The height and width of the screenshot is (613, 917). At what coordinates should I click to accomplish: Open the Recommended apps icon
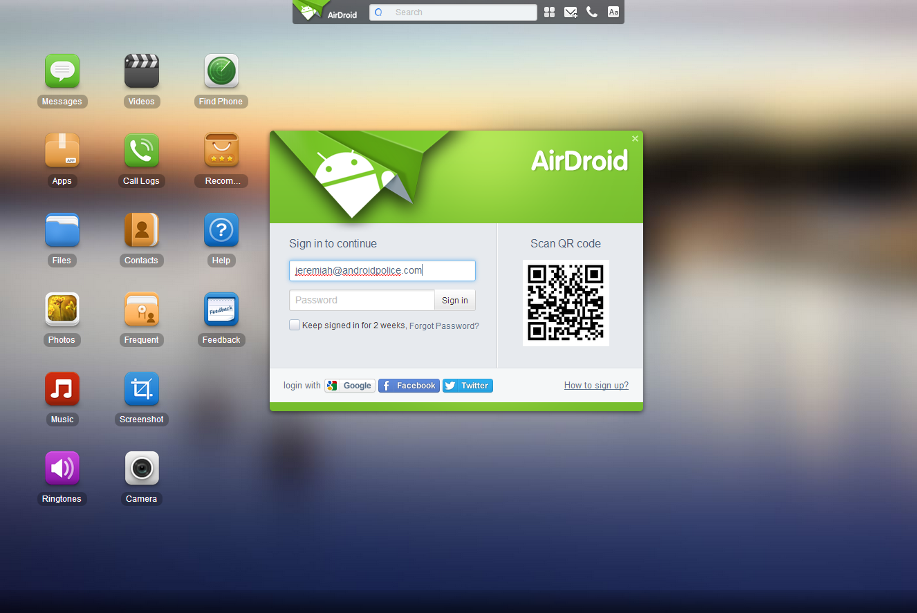click(x=221, y=150)
